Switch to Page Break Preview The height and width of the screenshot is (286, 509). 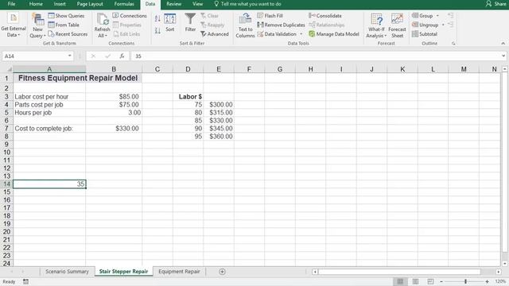(x=430, y=281)
